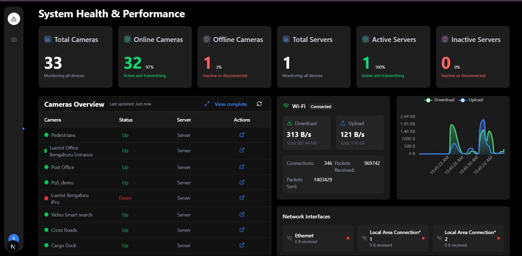522x256 pixels.
Task: Select Local Area Connection* 2 interface
Action: pos(468,238)
